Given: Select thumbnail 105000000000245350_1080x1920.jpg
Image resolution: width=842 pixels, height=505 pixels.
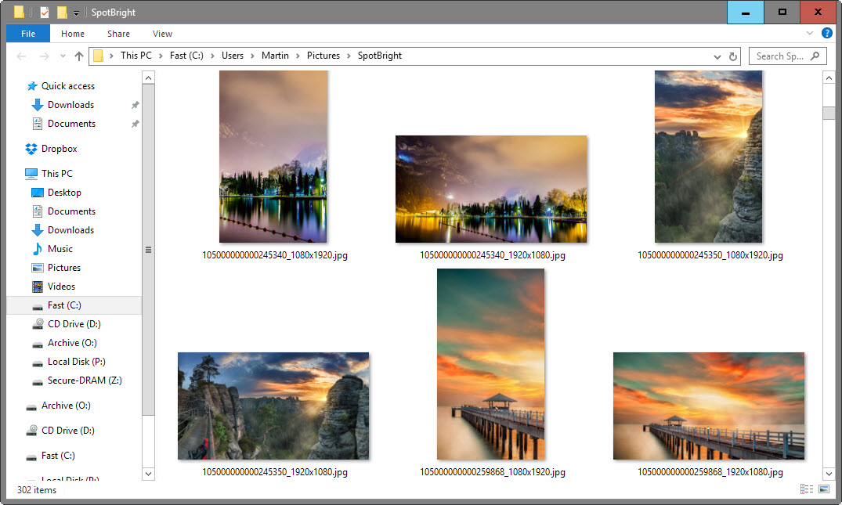Looking at the screenshot, I should (708, 157).
